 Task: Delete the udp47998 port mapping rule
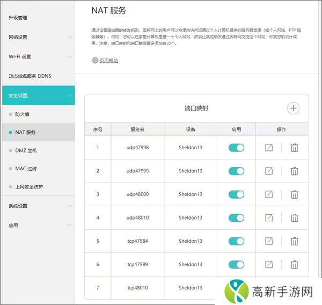[294, 148]
